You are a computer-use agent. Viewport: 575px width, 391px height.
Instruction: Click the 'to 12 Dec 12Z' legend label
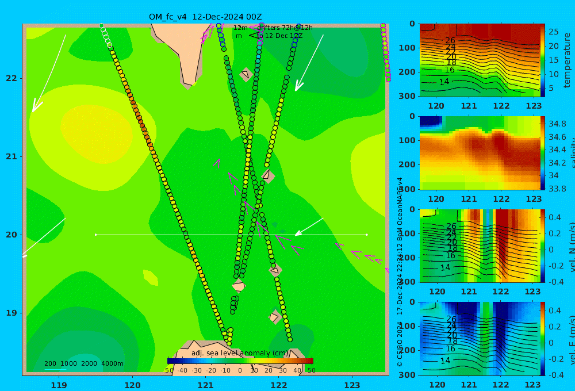280,36
